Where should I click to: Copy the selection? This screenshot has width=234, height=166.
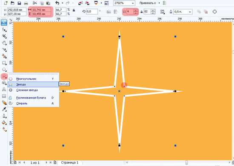tap(42, 3)
